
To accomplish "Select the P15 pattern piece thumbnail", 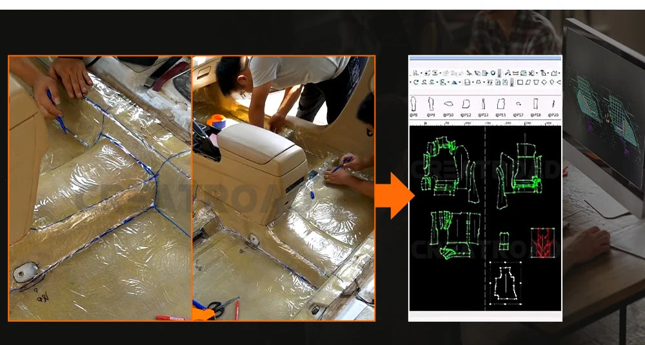I will pyautogui.click(x=501, y=104).
